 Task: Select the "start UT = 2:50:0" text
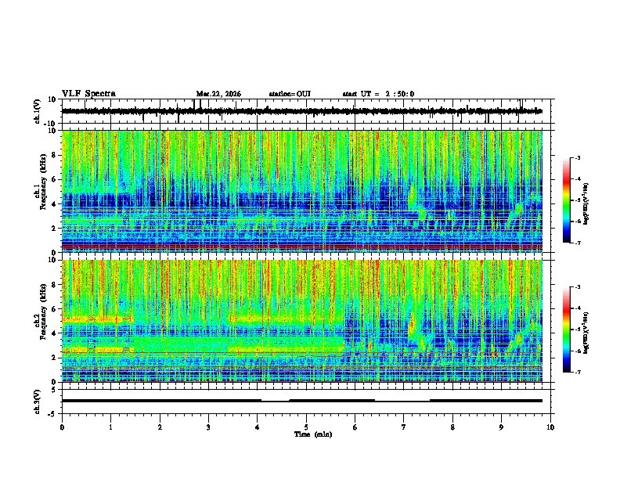click(x=378, y=94)
